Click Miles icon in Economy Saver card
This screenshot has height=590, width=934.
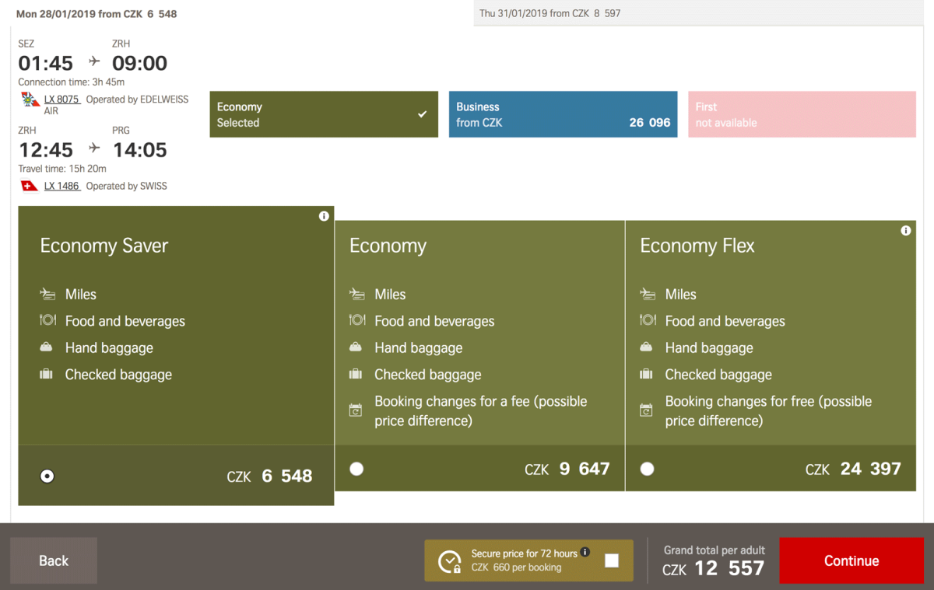coord(47,294)
